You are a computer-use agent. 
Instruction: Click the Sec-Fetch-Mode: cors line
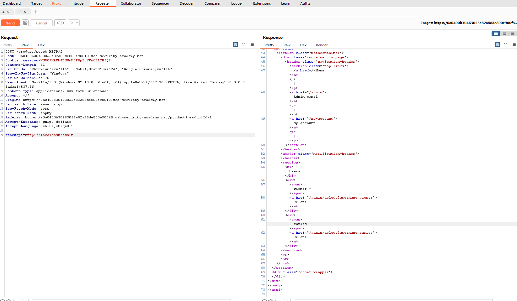[27, 109]
